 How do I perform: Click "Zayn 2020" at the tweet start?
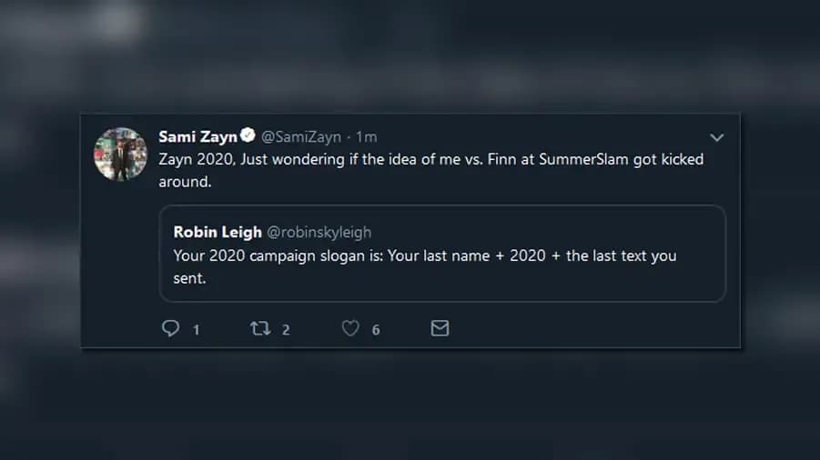pyautogui.click(x=195, y=160)
